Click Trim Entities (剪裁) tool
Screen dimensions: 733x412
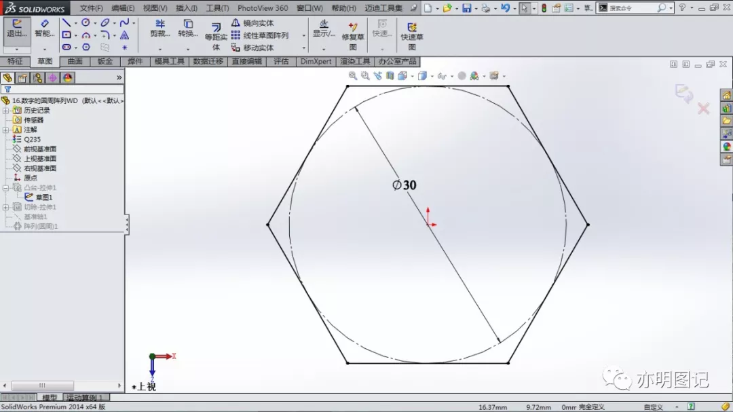click(x=160, y=28)
